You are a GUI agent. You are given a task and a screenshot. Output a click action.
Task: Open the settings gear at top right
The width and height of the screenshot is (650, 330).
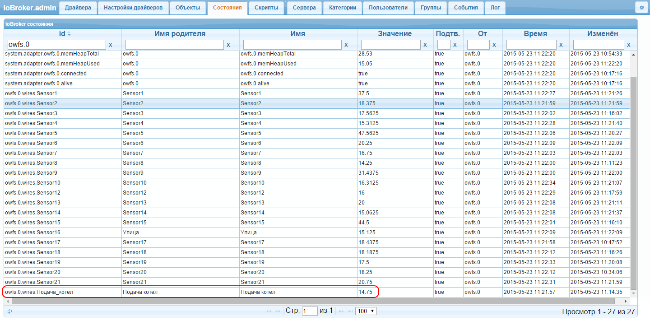pos(641,7)
